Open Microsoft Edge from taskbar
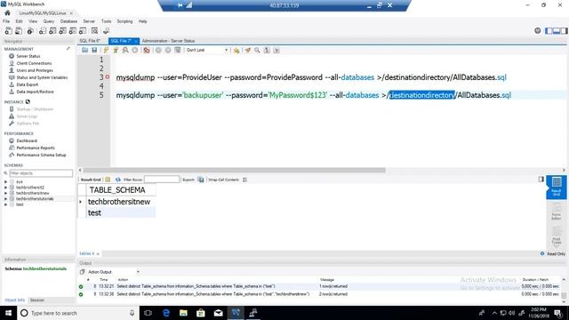569x320 pixels. click(x=166, y=313)
